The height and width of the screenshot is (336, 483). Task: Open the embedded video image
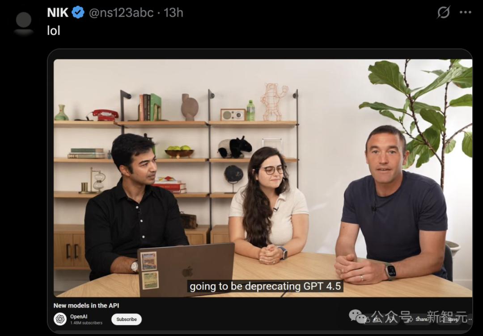click(x=263, y=178)
